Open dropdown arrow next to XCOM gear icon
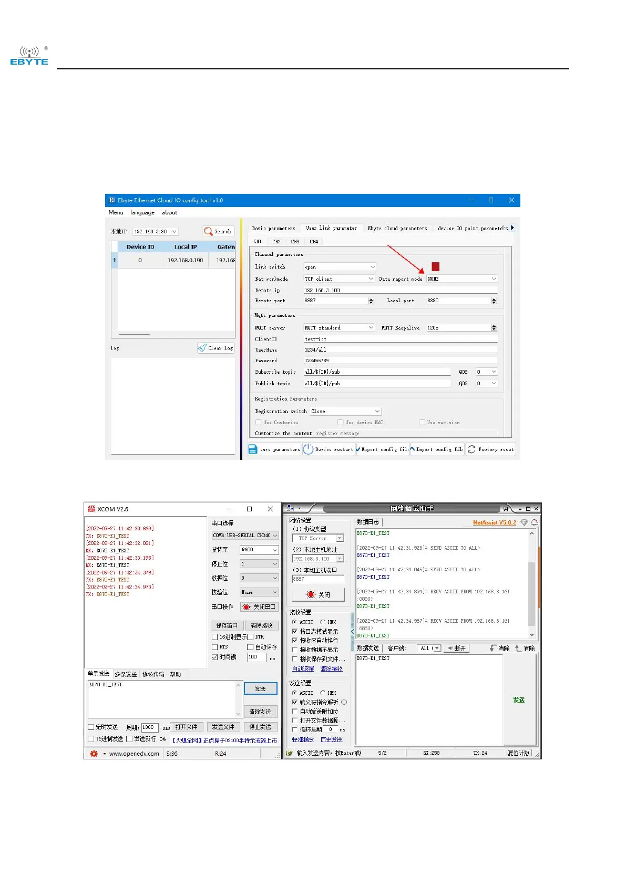 click(105, 754)
